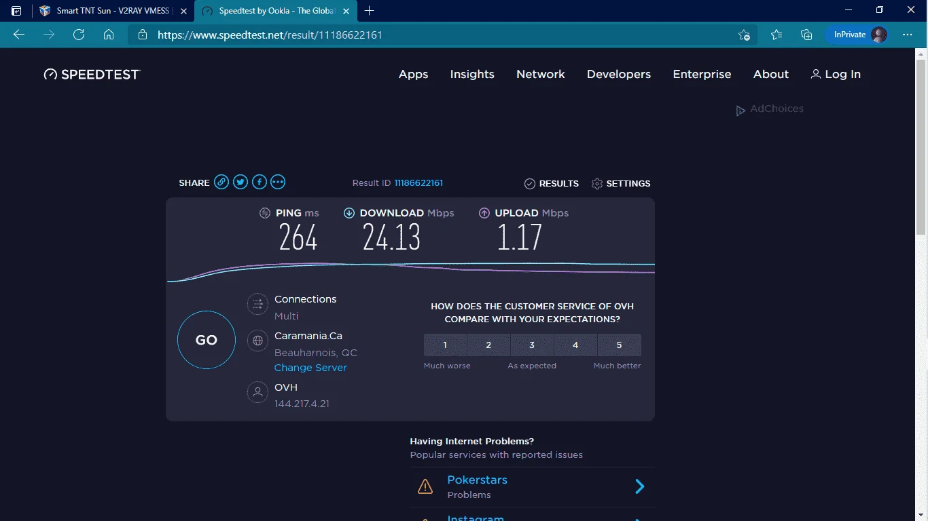Image resolution: width=928 pixels, height=521 pixels.
Task: Click the Caramania.Ca server name
Action: [x=308, y=336]
